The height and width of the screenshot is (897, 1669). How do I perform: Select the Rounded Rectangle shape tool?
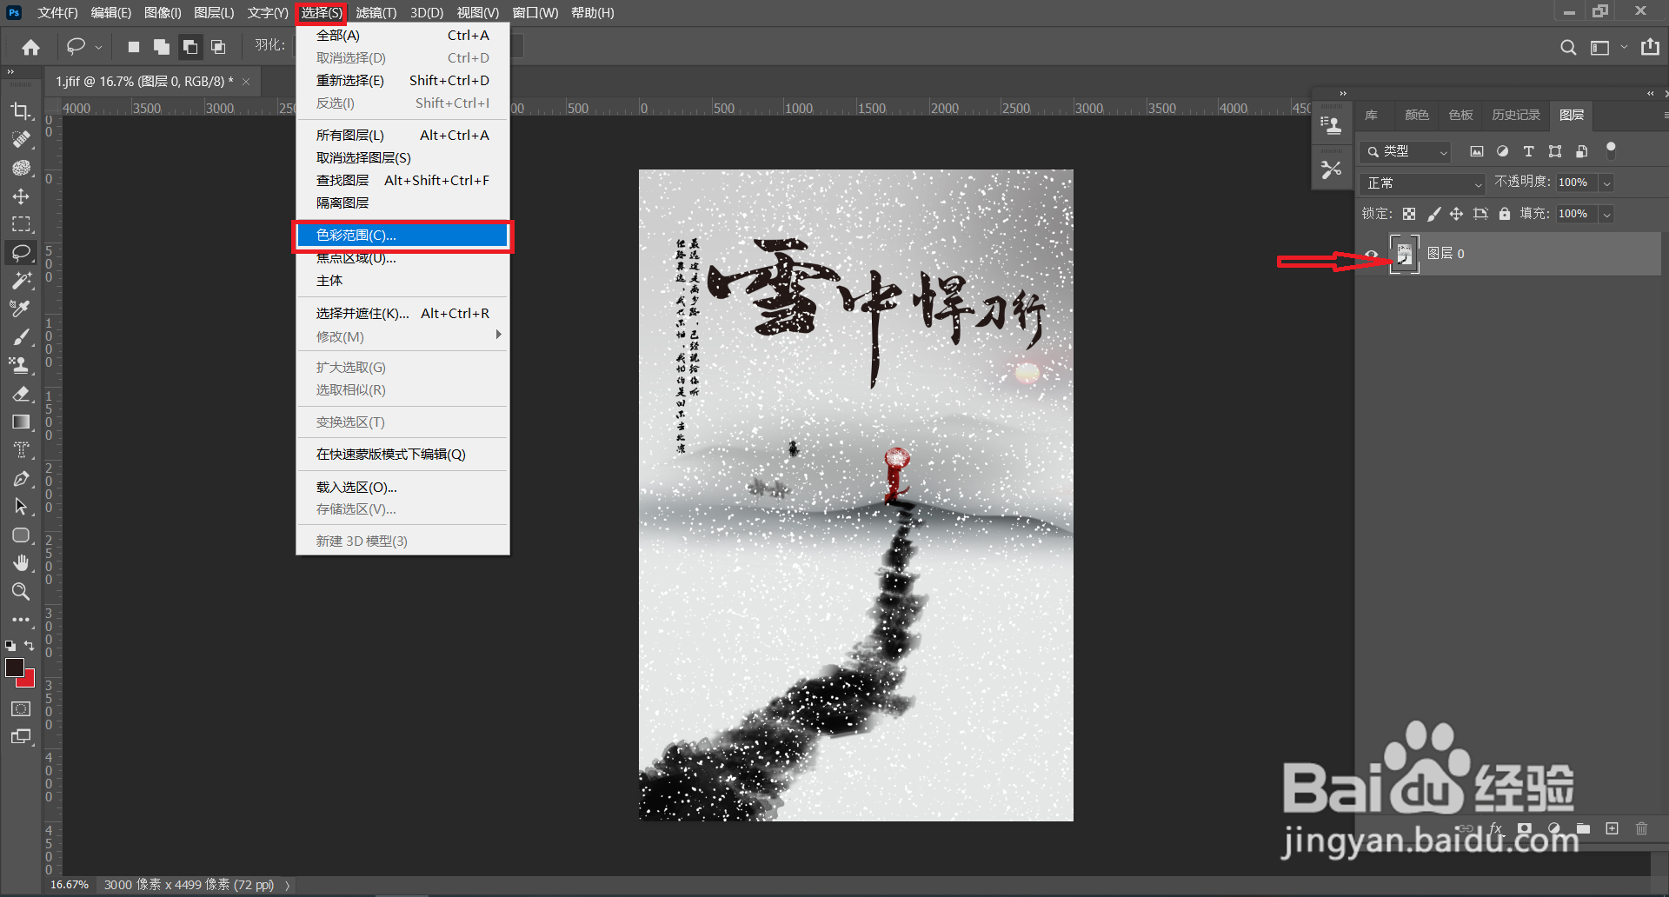pos(21,535)
